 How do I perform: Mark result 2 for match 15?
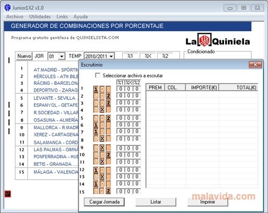tap(108, 191)
